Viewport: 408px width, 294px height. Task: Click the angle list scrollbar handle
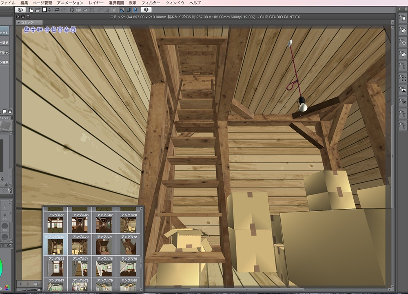pos(142,263)
